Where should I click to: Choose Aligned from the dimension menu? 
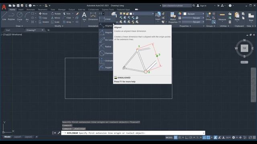106,26
